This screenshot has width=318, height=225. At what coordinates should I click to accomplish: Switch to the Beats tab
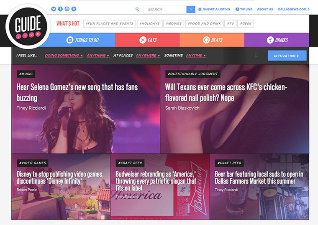[212, 40]
